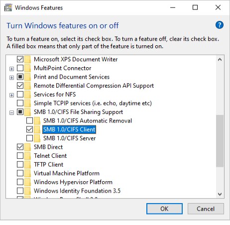Screen dimensions: 230x225
Task: Click folder icon beside Telnet Client
Action: (28, 156)
